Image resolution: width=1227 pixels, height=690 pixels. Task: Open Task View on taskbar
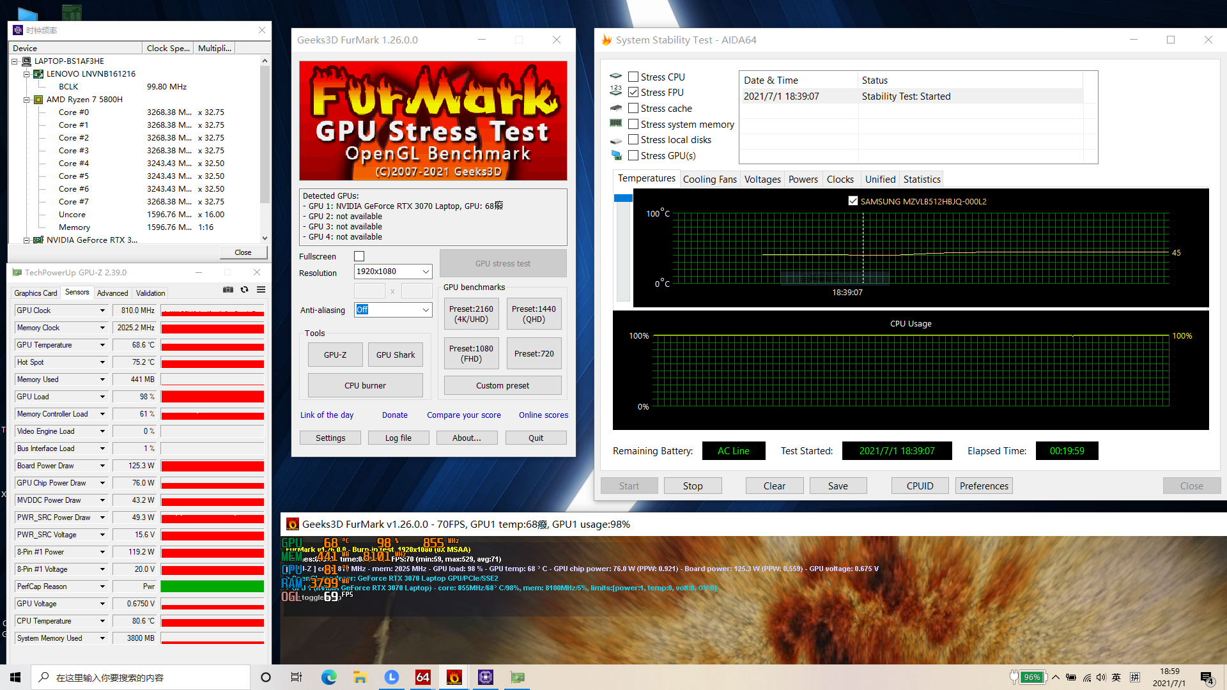(x=297, y=677)
